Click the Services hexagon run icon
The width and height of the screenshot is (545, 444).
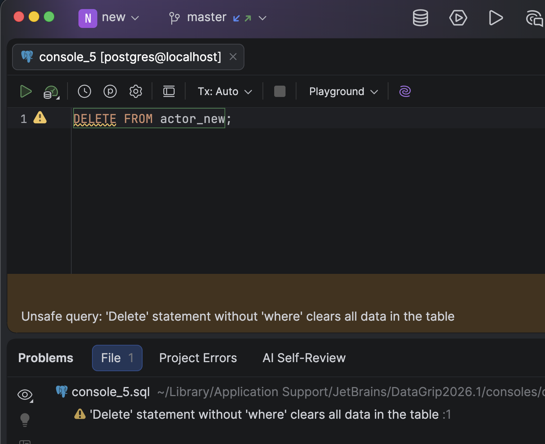coord(458,18)
